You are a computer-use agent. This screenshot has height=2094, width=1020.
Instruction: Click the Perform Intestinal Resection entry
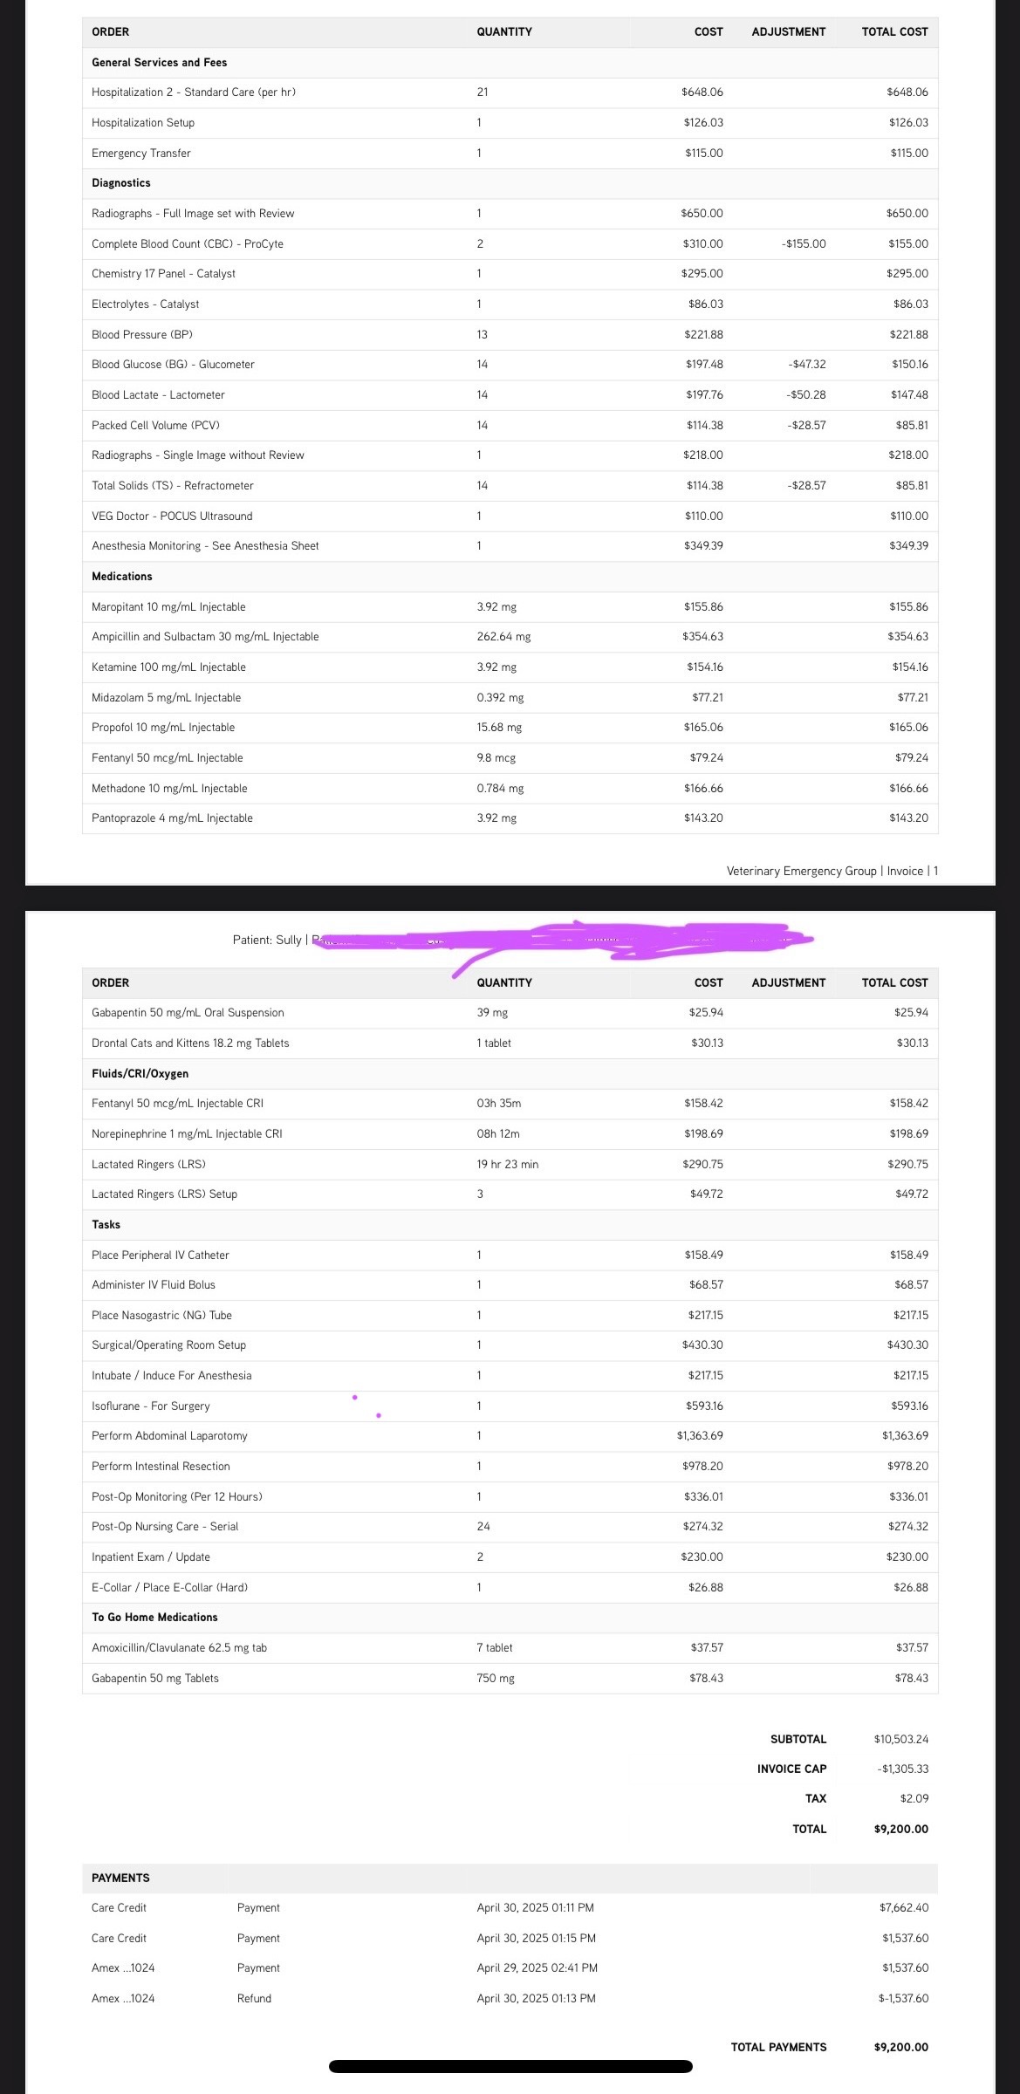click(161, 1467)
